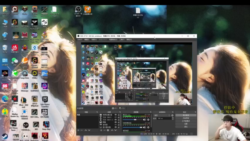
Task: Open the 工具 (Tools) menu in OBS
Action: click(x=122, y=40)
